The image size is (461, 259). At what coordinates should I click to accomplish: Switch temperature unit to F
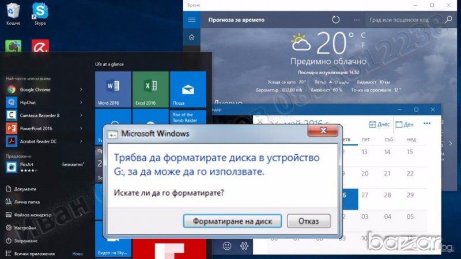click(362, 44)
